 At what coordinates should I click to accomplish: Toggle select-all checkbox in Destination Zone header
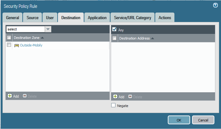(9, 38)
